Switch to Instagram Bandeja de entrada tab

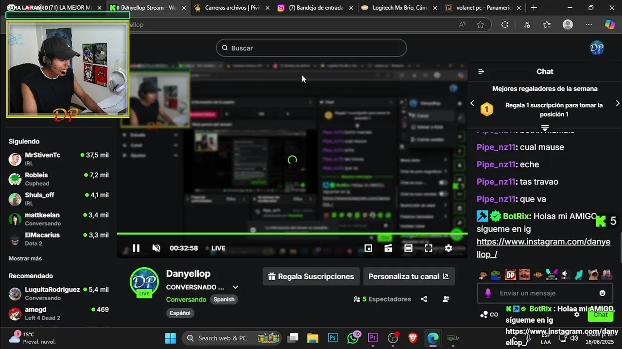pyautogui.click(x=316, y=8)
